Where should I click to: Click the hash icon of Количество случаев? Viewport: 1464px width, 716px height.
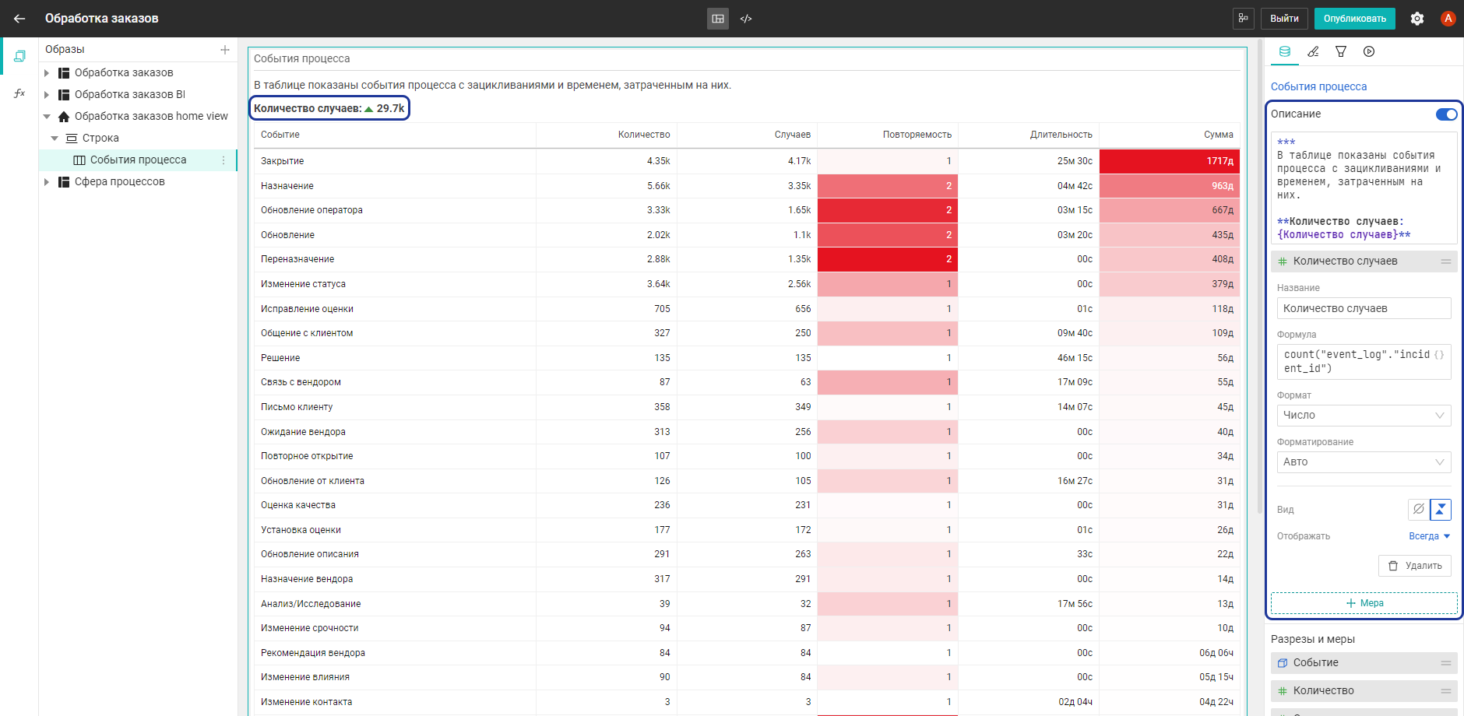tap(1283, 261)
